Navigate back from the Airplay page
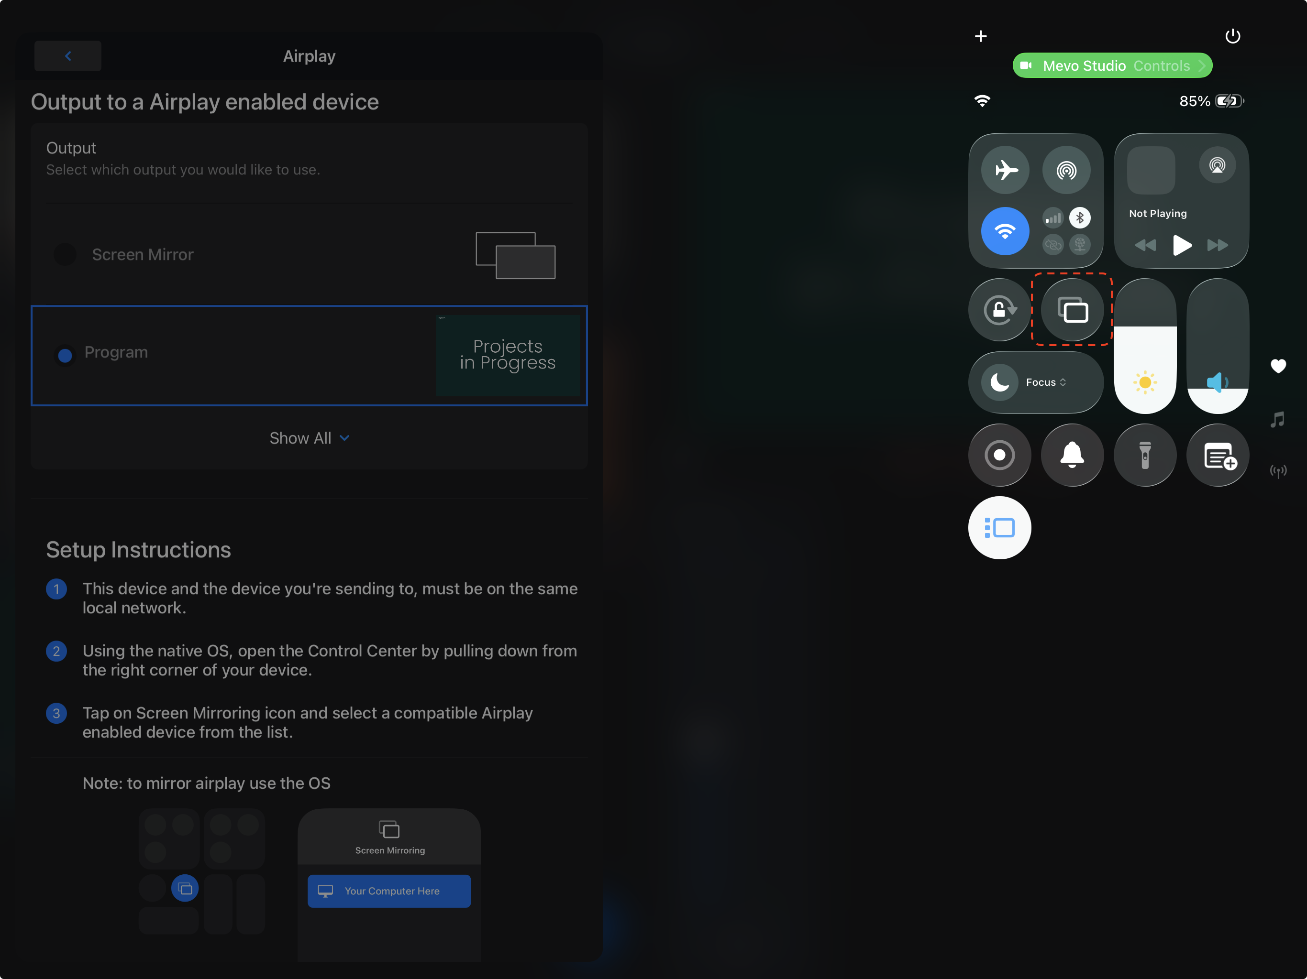The height and width of the screenshot is (979, 1307). pos(67,55)
